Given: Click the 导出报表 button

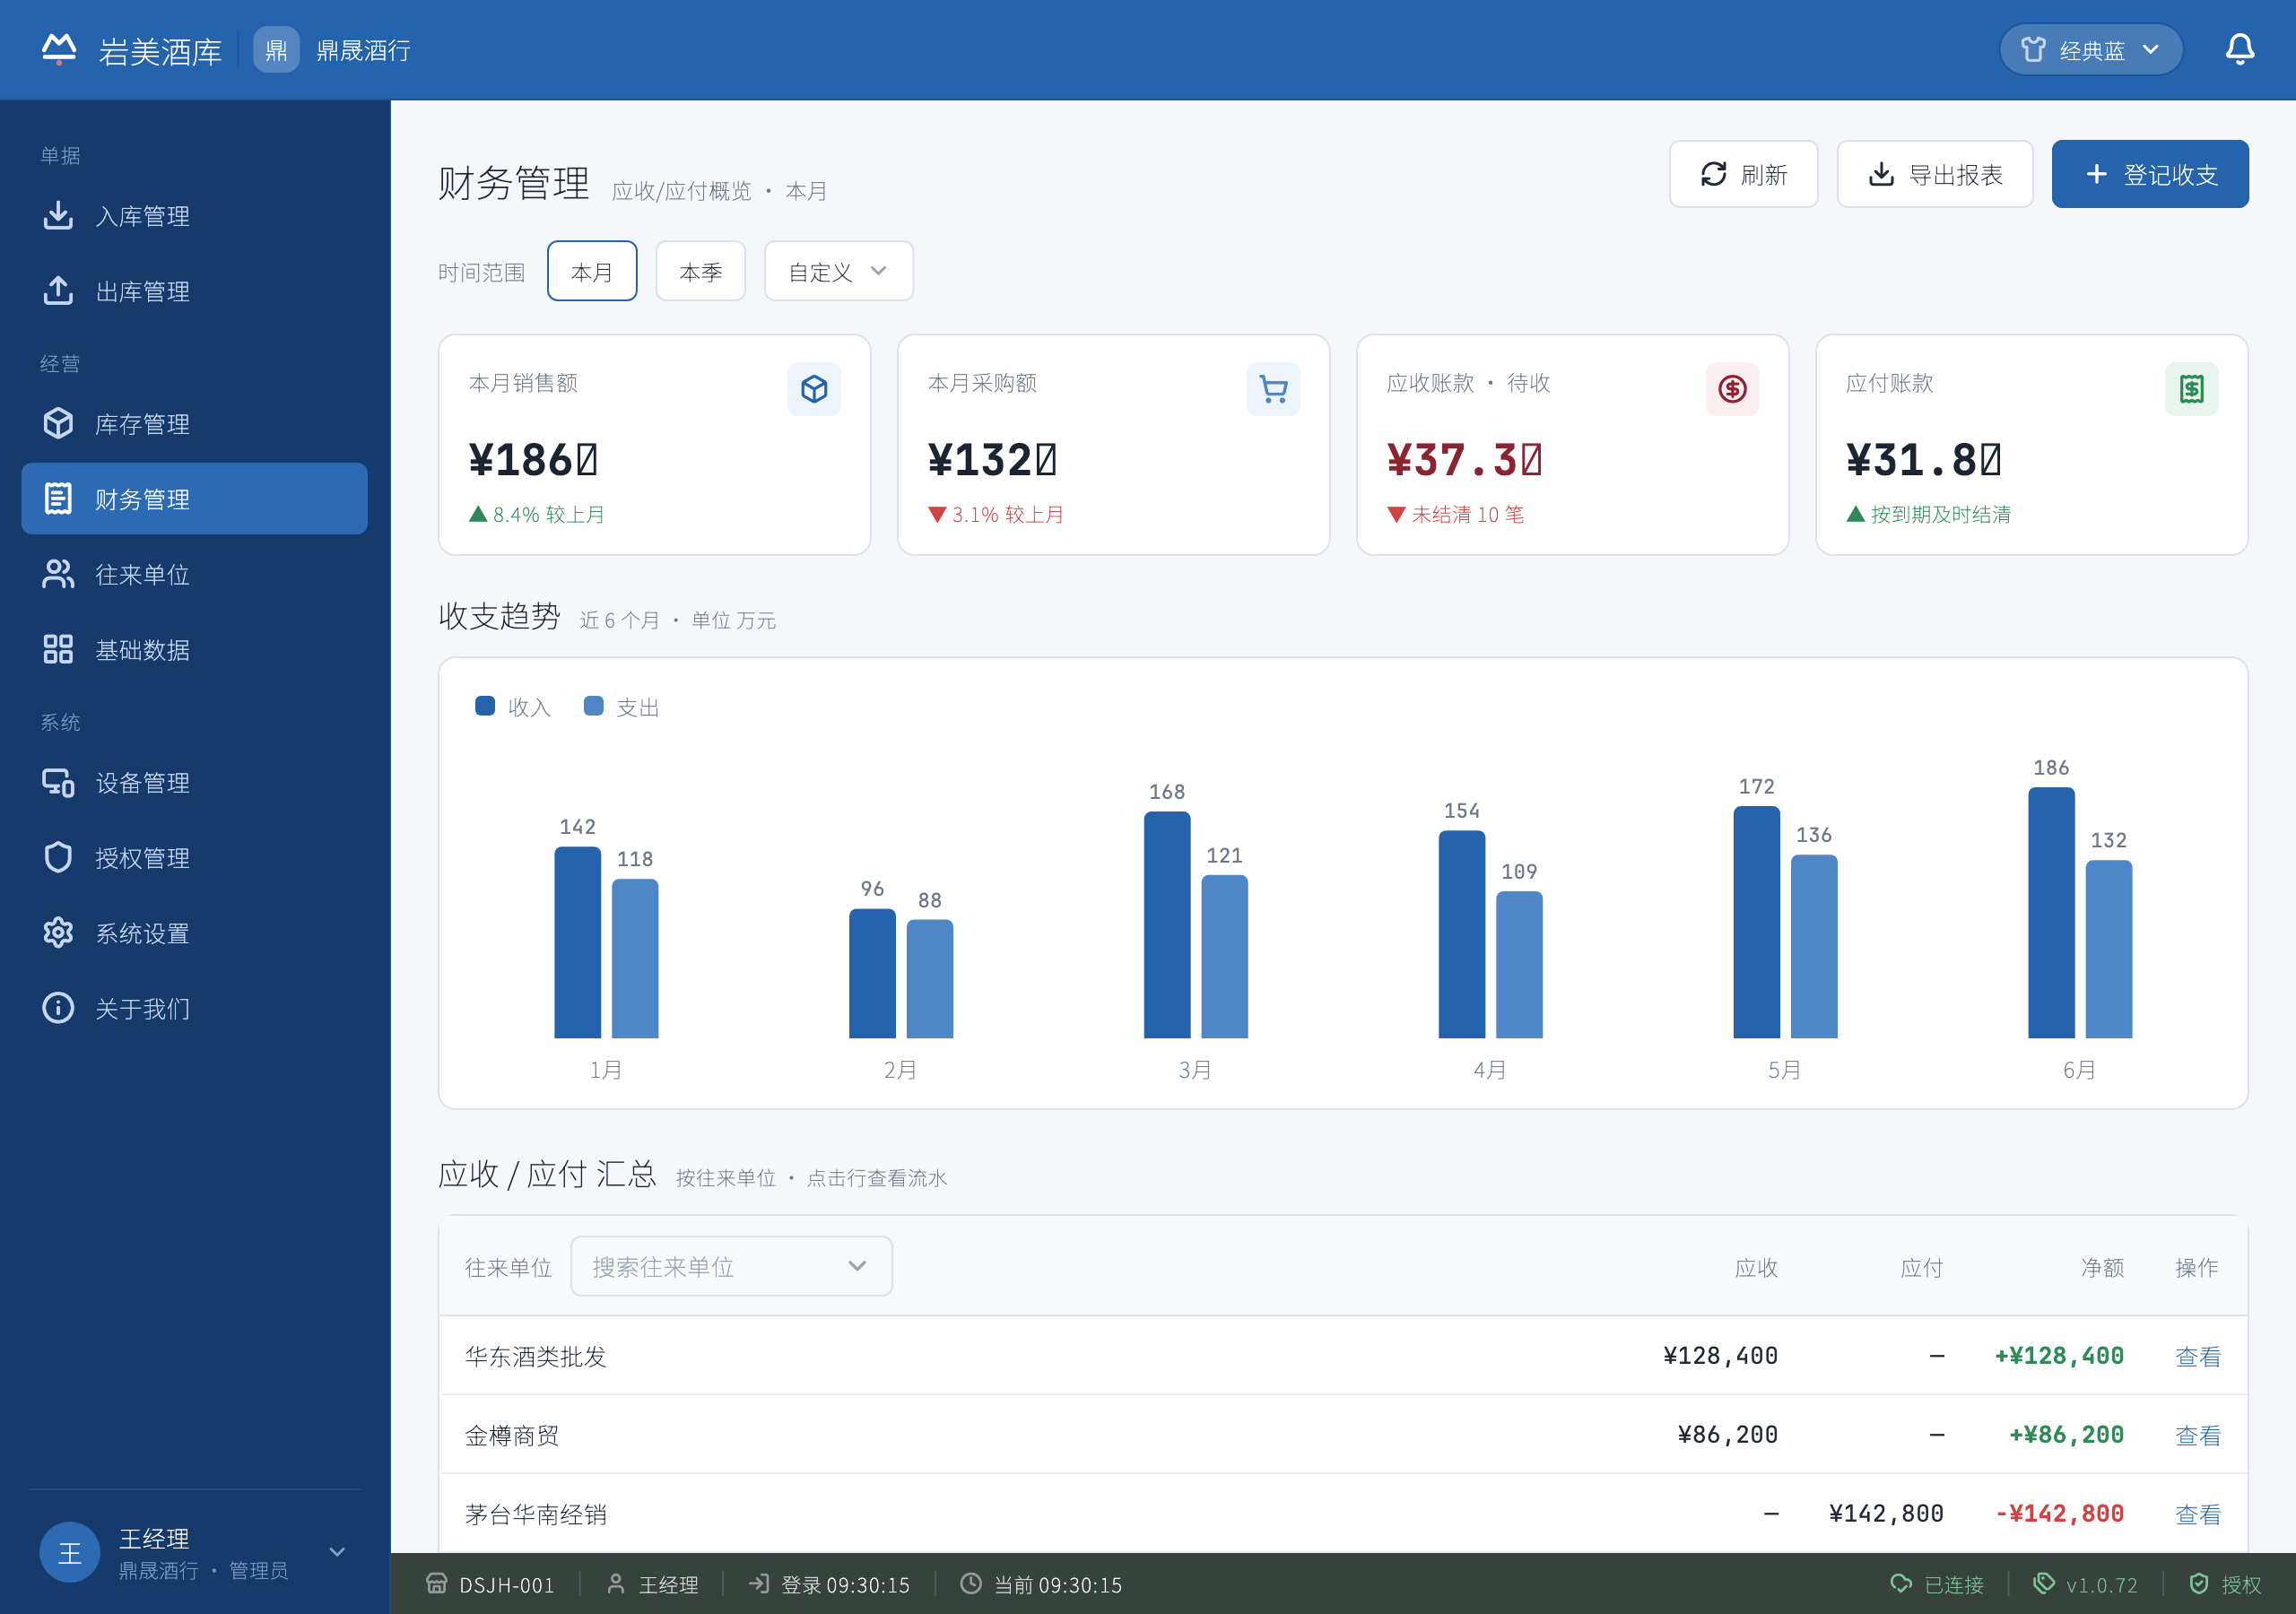Looking at the screenshot, I should tap(1934, 174).
